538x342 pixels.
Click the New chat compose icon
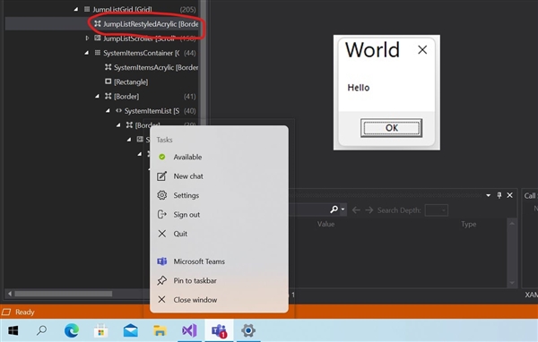coord(162,176)
